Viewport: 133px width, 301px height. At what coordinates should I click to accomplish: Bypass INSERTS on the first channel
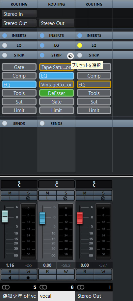[x=5, y=35]
